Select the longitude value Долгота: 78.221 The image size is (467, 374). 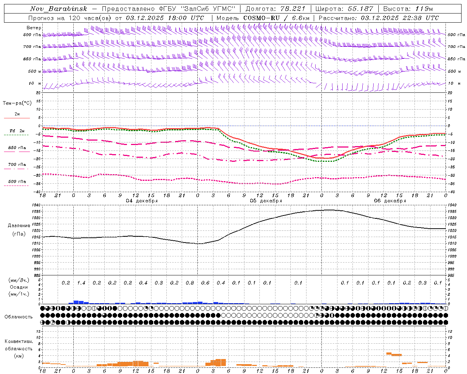point(275,9)
